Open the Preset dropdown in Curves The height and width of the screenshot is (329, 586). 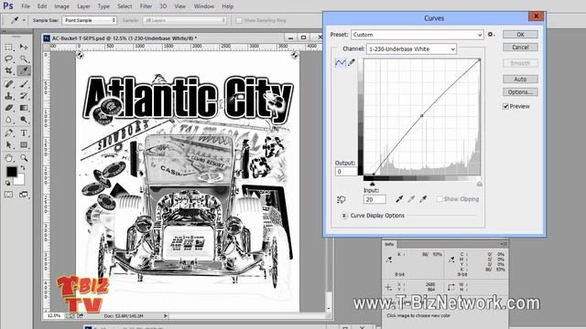coord(418,35)
